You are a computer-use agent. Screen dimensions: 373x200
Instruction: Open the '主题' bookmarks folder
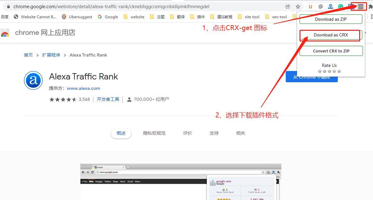pyautogui.click(x=157, y=17)
